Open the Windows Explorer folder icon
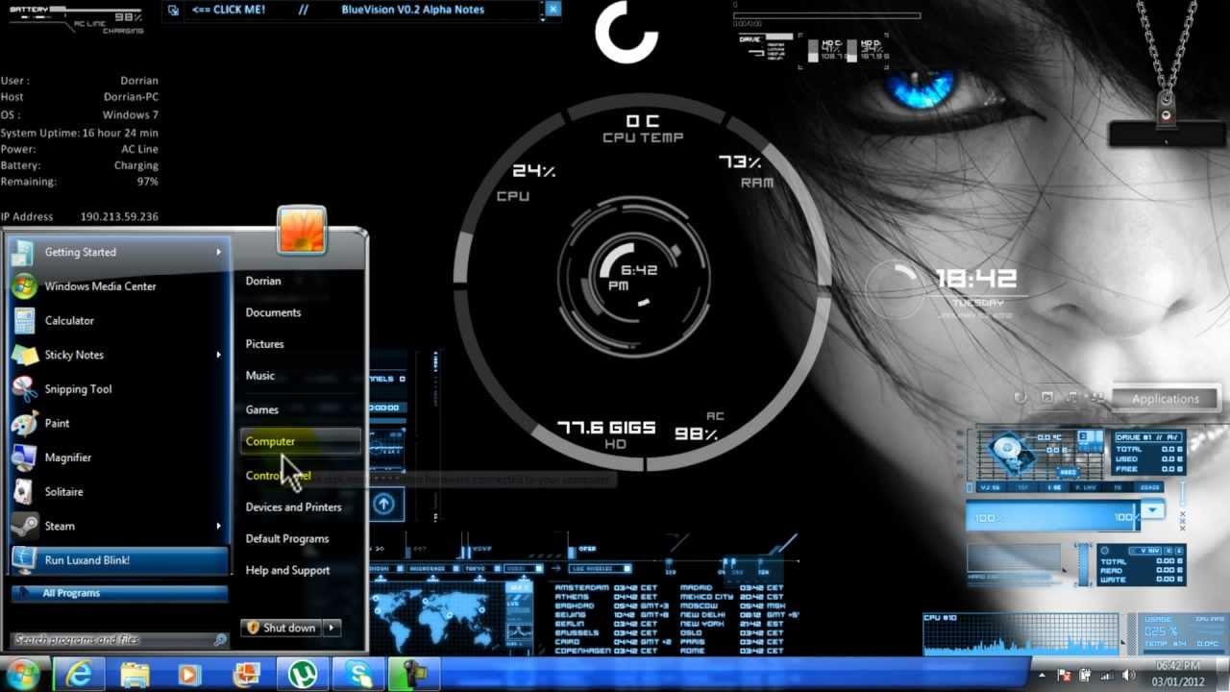Screen dimensions: 1230x692 pos(135,674)
